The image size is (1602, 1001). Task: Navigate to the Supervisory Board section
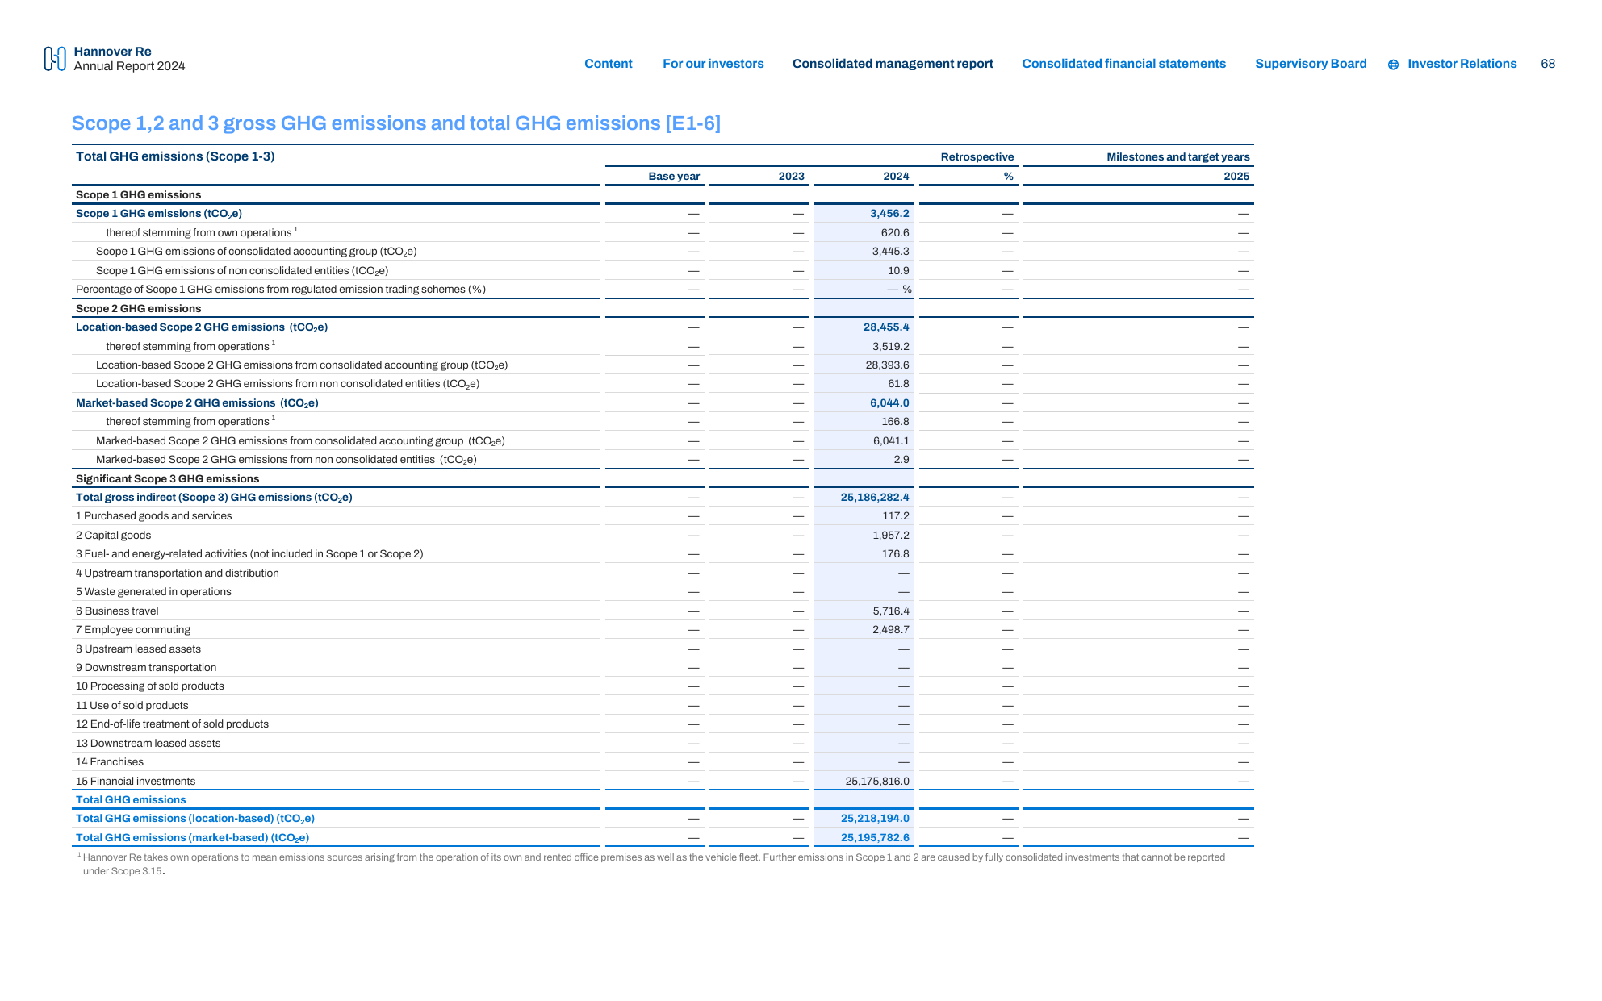[1311, 64]
